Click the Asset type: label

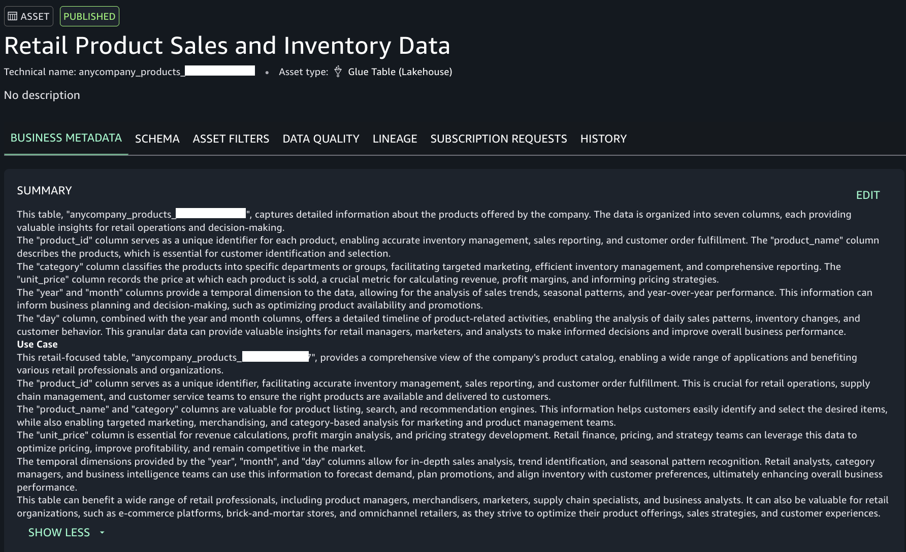point(303,72)
